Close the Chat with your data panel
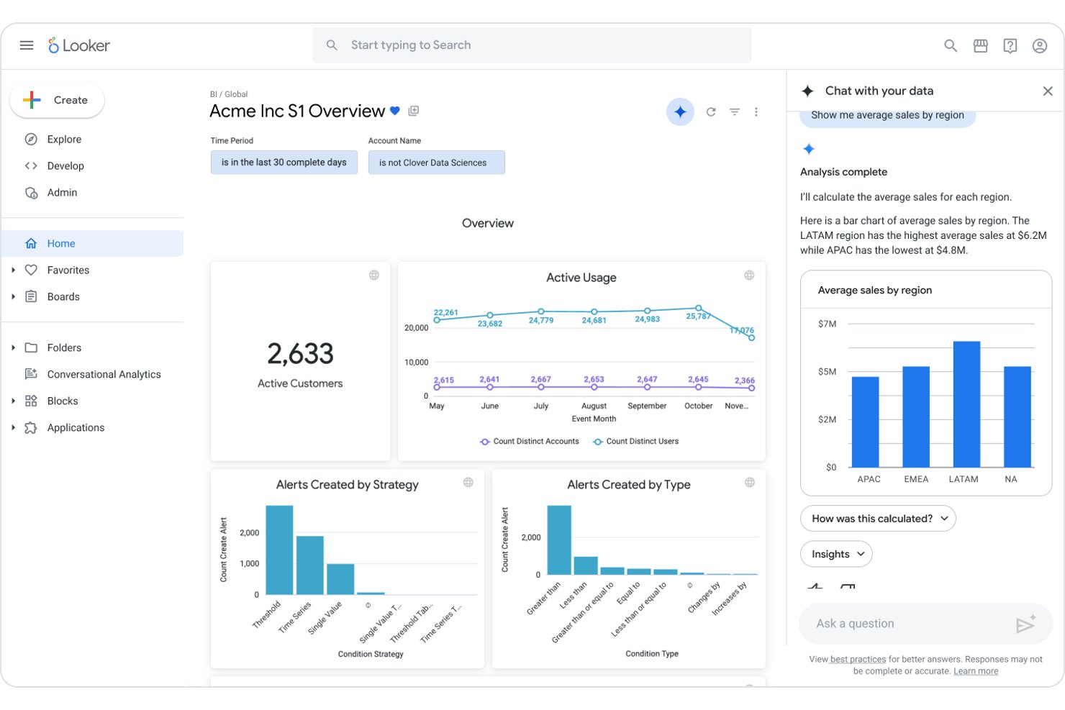The width and height of the screenshot is (1065, 710). [x=1048, y=91]
